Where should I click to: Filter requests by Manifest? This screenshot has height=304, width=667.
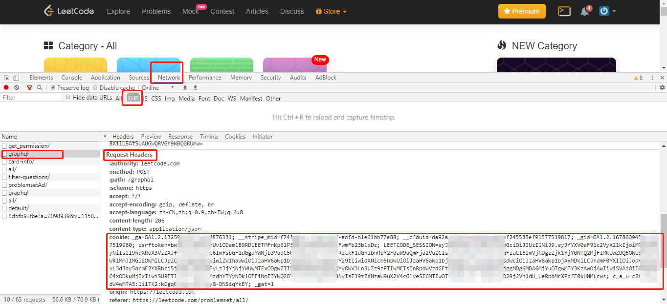[251, 98]
